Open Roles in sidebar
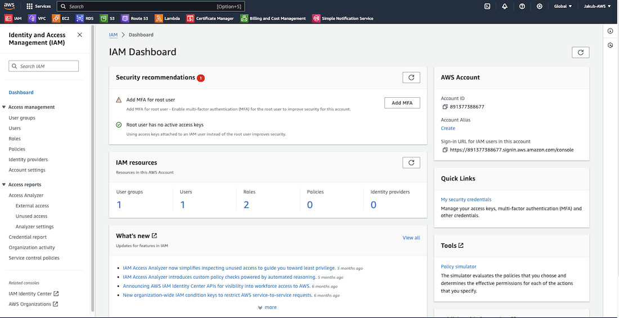The image size is (619, 318). coord(15,139)
